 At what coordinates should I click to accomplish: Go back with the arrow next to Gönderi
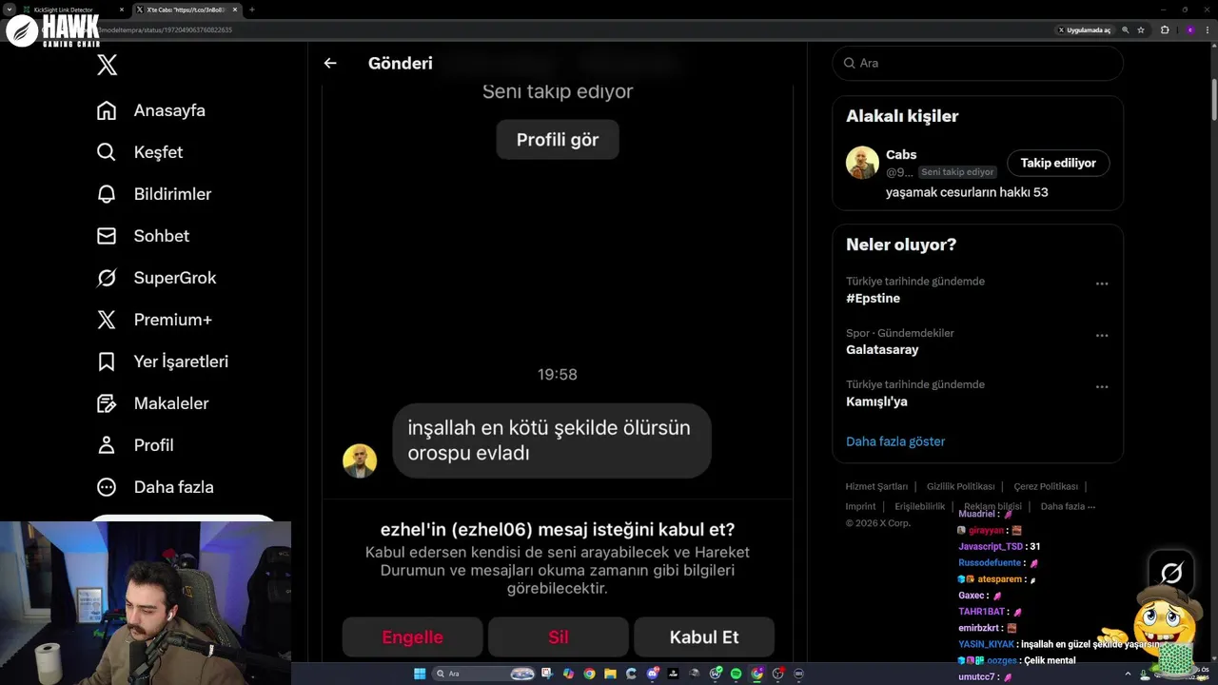click(330, 63)
